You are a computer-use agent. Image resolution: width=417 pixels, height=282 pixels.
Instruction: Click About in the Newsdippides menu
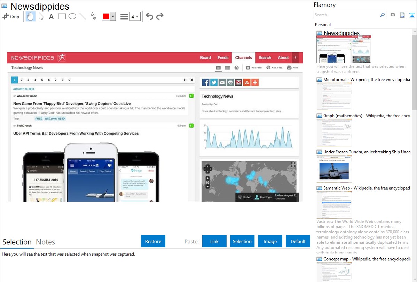point(283,58)
